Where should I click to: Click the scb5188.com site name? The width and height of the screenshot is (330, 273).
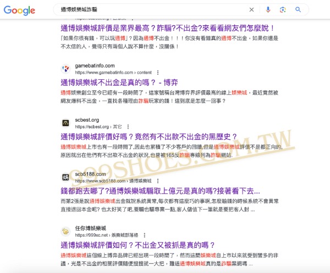click(x=91, y=174)
